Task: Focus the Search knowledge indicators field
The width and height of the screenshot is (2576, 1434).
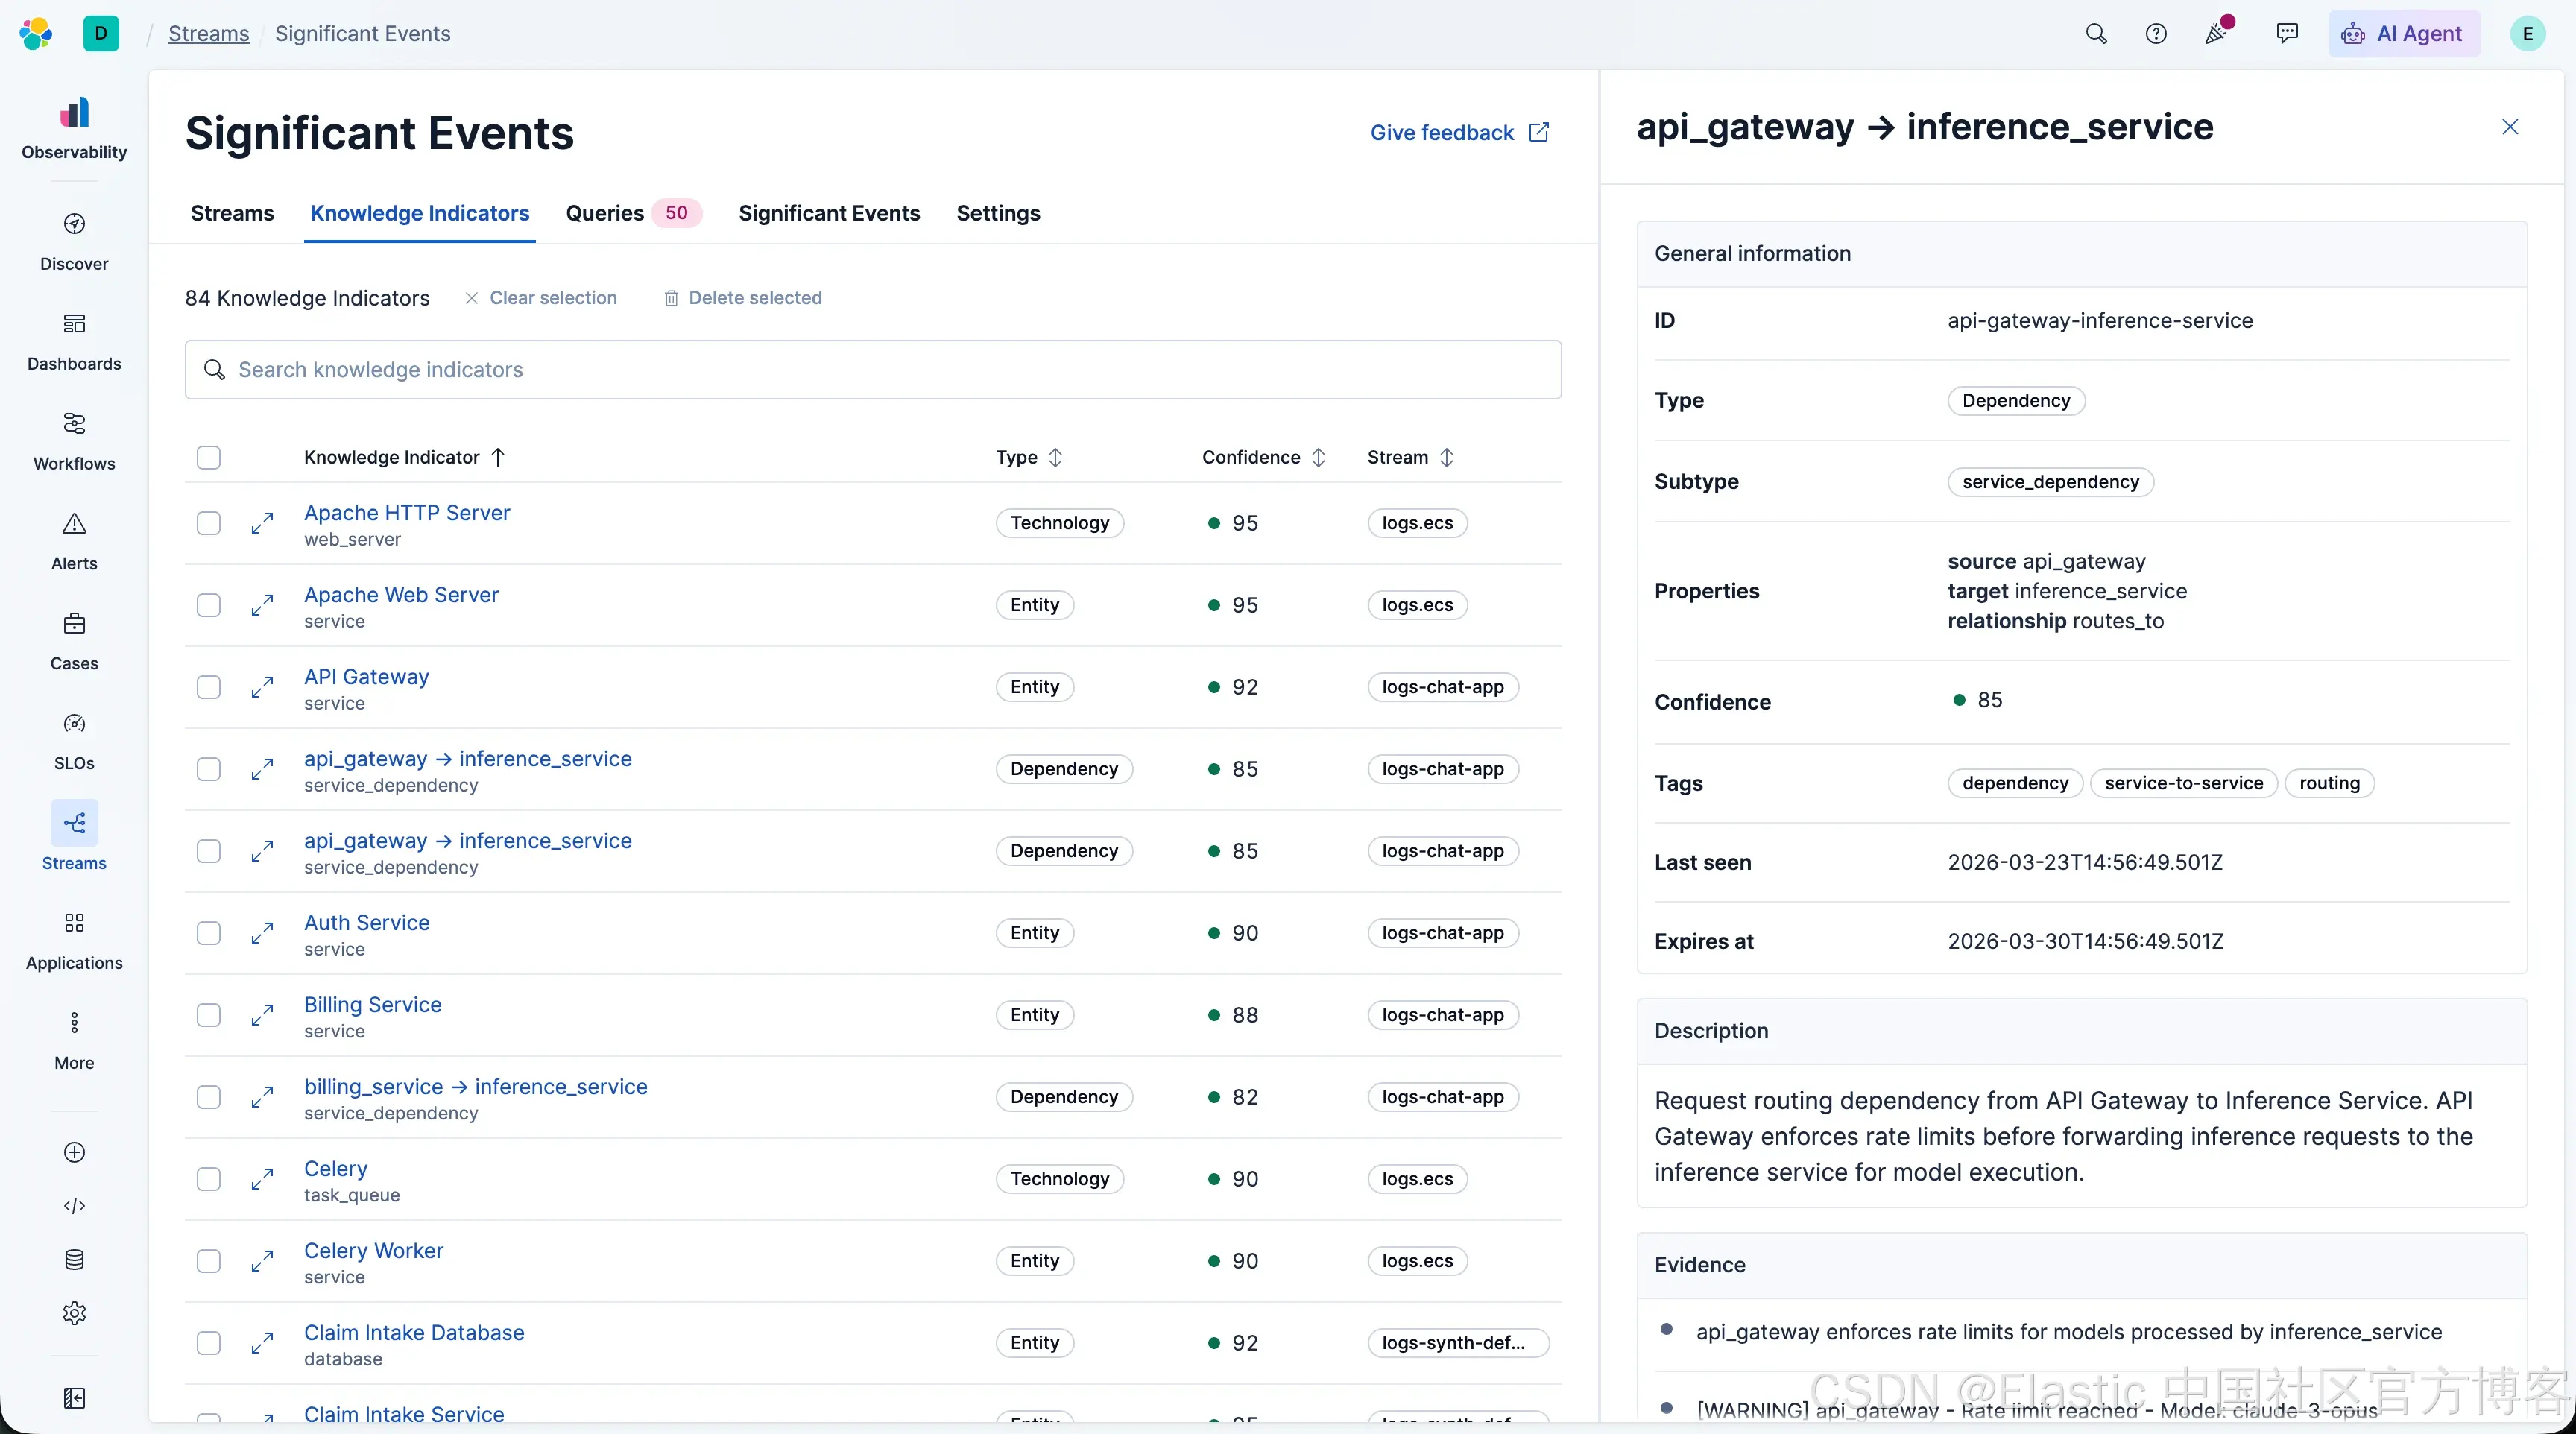Action: click(872, 370)
